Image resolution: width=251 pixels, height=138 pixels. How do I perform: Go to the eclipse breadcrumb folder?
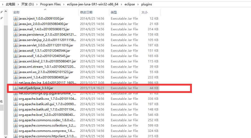pos(130,4)
